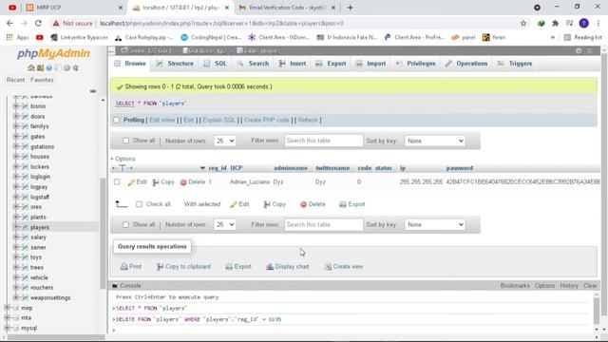Click the Export icon in With selected row
The height and width of the screenshot is (342, 608).
pyautogui.click(x=342, y=204)
